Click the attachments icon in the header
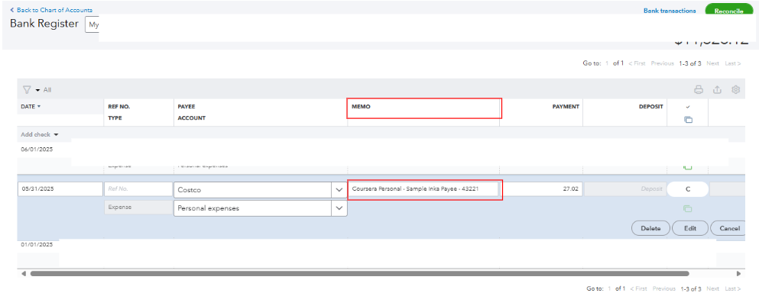Screen dimensions: 759x296 pyautogui.click(x=688, y=119)
